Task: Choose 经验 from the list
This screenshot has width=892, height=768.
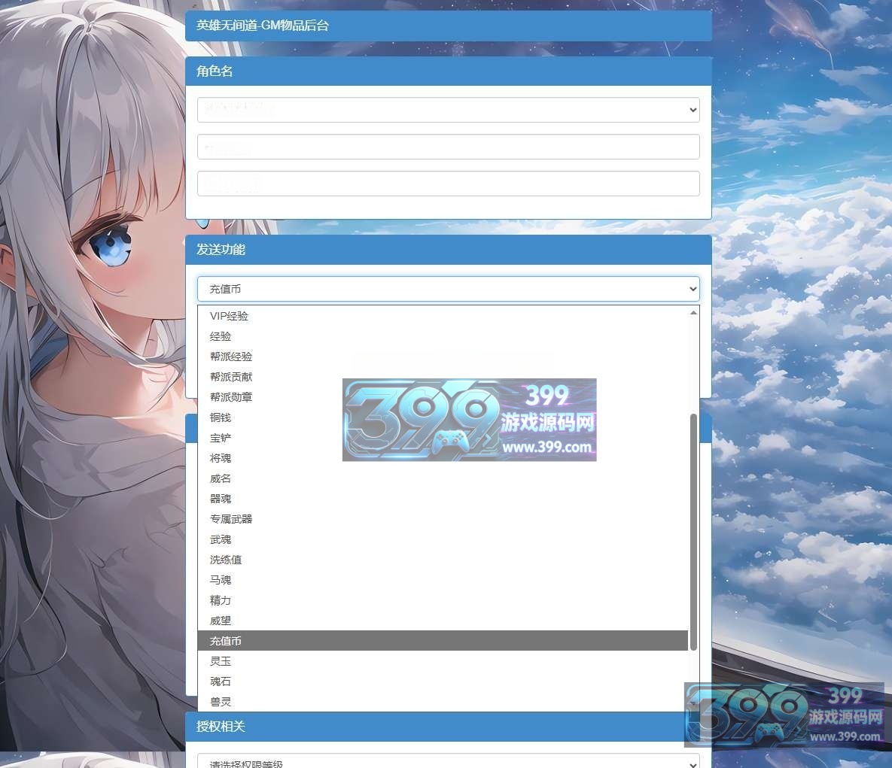Action: (443, 336)
